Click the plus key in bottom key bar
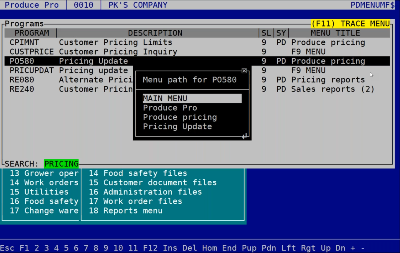Screen dimensions: 400x253 (353, 248)
